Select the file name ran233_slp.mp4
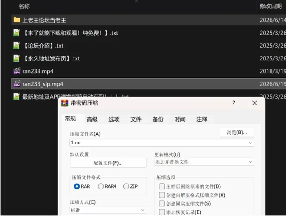Viewport: 286px width, 216px height. pyautogui.click(x=43, y=84)
